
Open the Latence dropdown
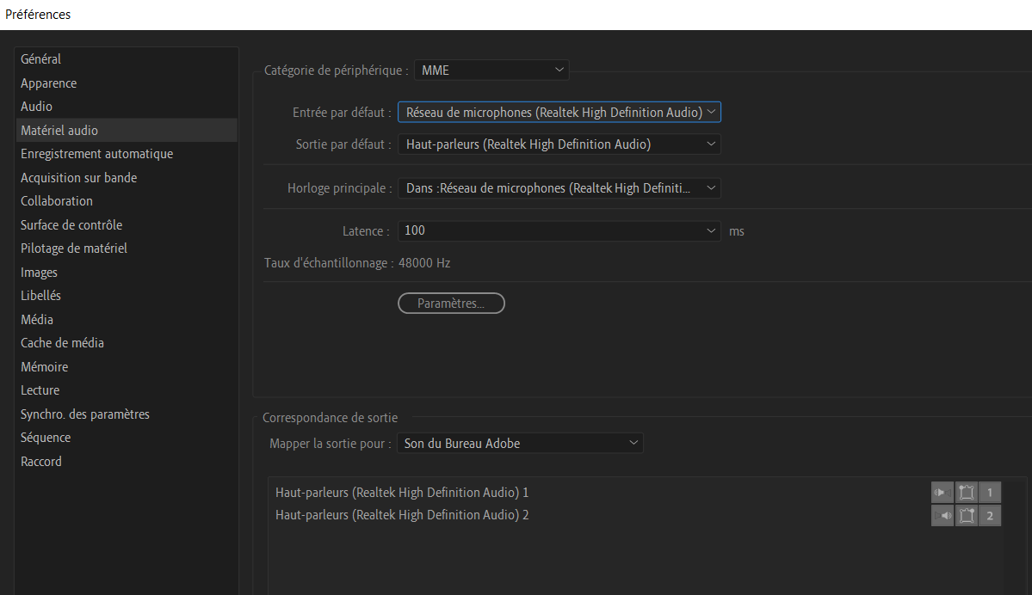tap(559, 230)
